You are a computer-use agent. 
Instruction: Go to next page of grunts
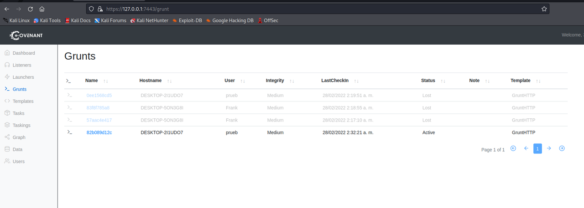coord(549,148)
